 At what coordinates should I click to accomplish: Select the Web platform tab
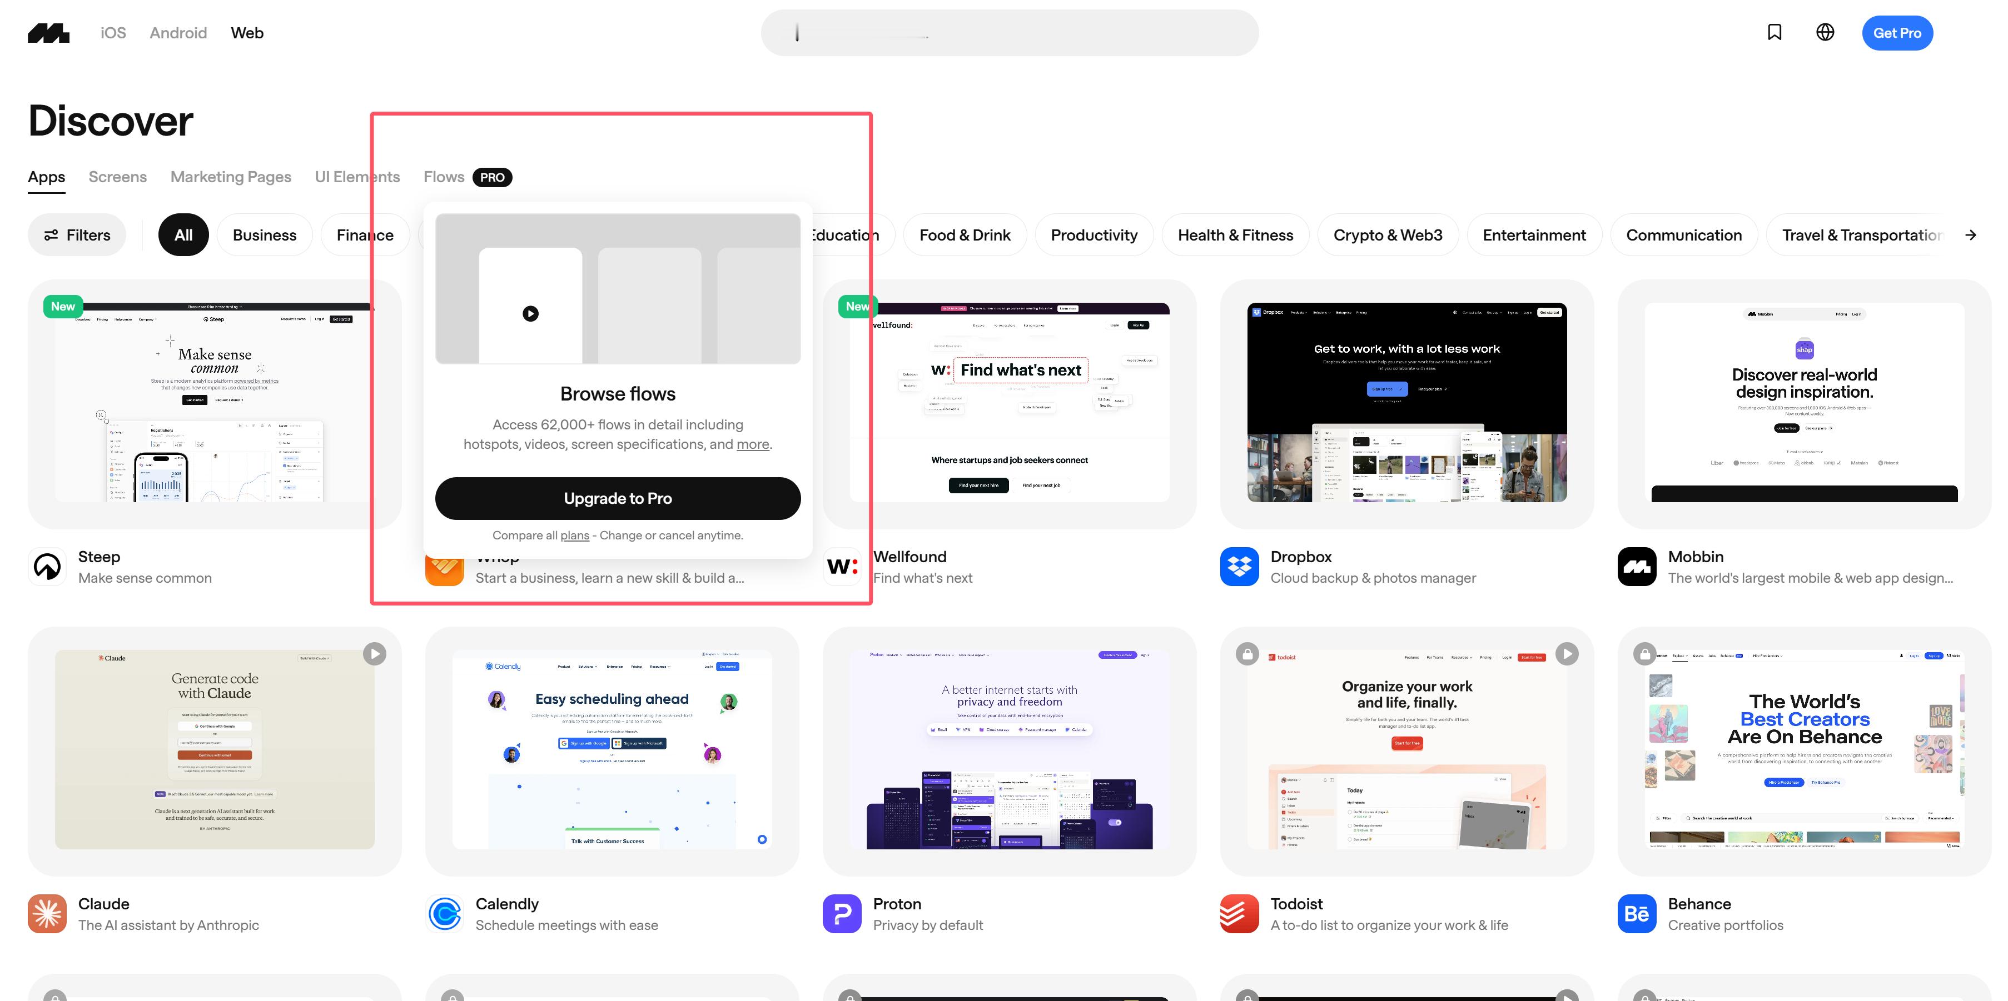247,33
